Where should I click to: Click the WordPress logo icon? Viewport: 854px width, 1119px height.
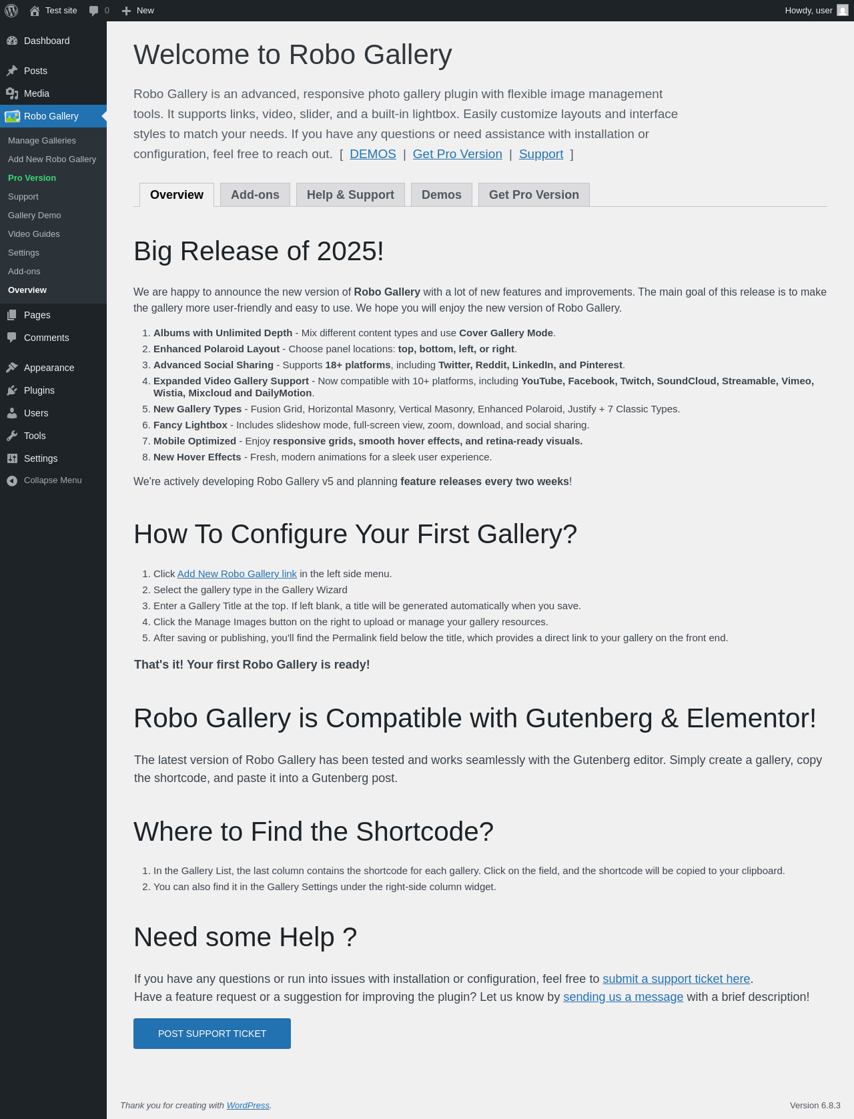(11, 11)
